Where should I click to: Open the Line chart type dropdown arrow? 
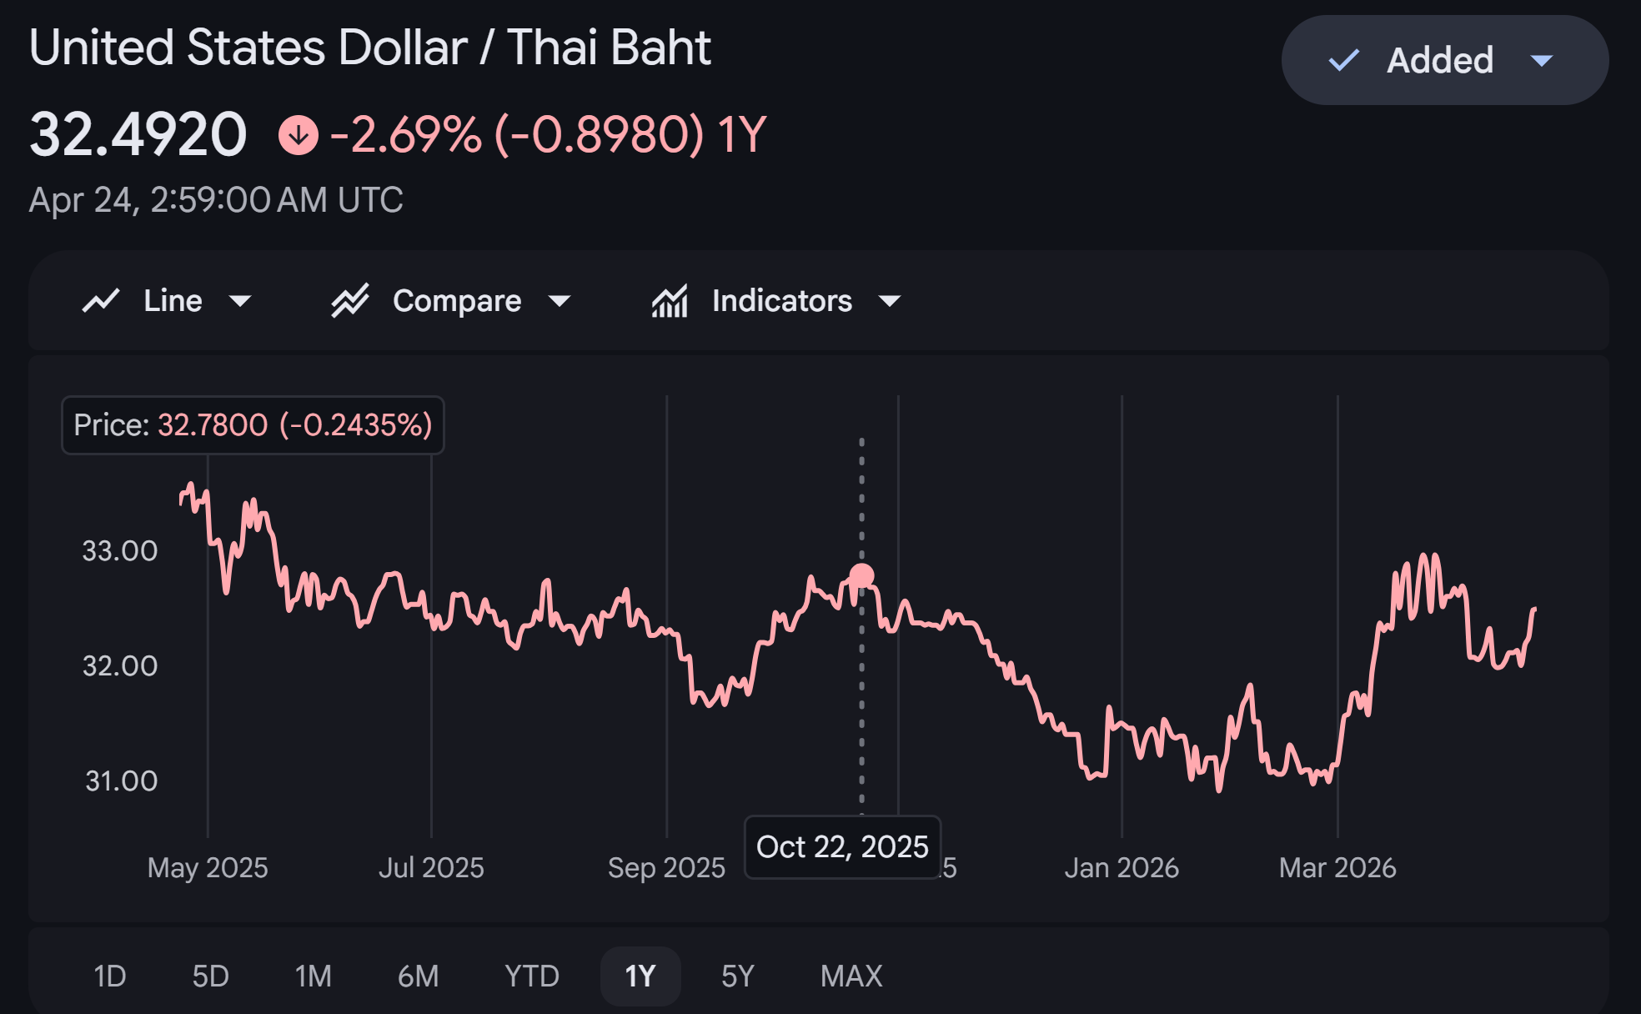240,301
